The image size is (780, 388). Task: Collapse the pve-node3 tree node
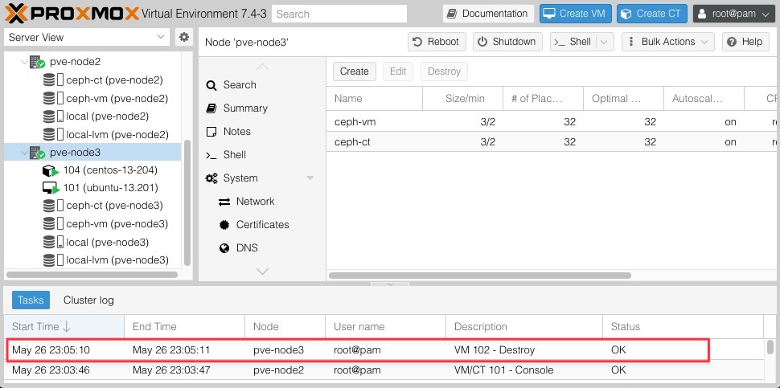(x=24, y=153)
